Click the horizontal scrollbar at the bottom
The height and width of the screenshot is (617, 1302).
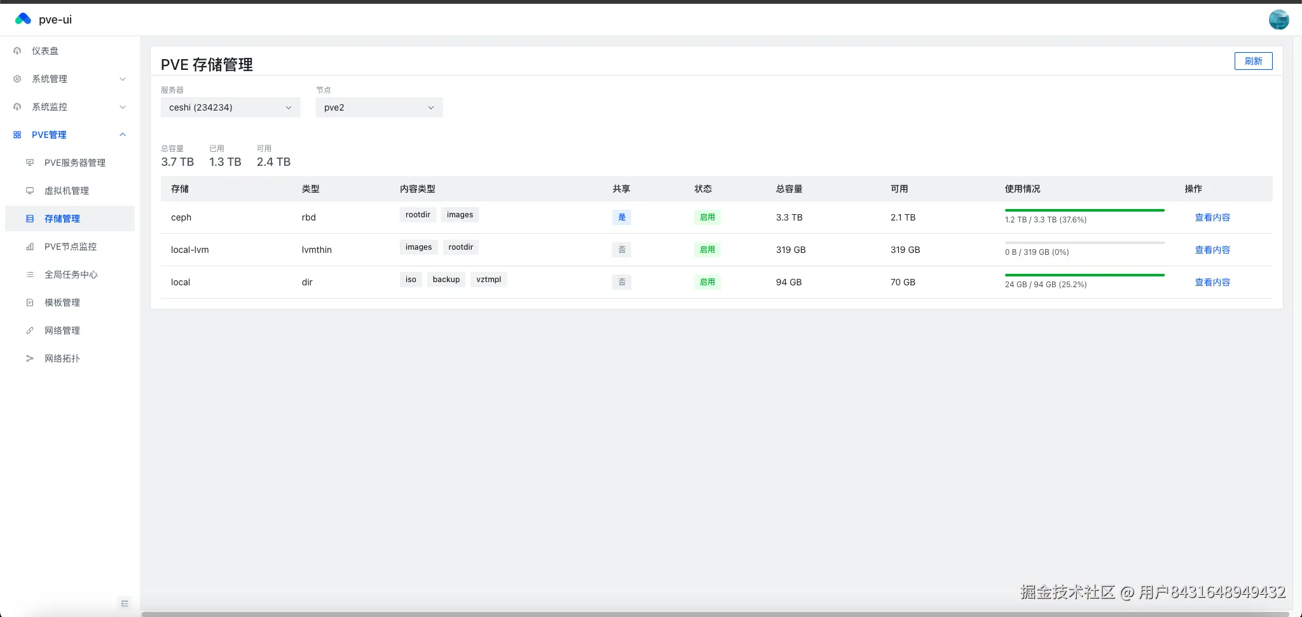pos(715,614)
